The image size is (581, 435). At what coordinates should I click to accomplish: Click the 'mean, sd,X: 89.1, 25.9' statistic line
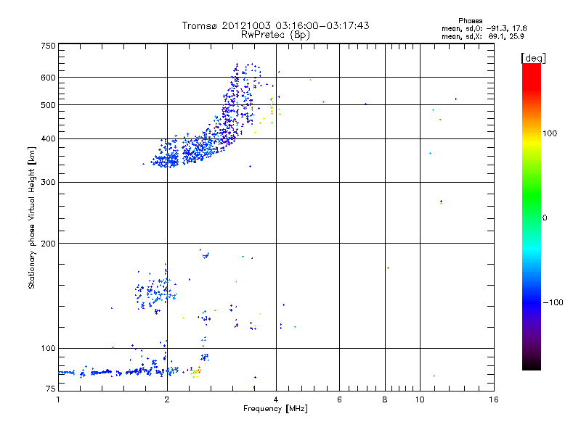(482, 36)
